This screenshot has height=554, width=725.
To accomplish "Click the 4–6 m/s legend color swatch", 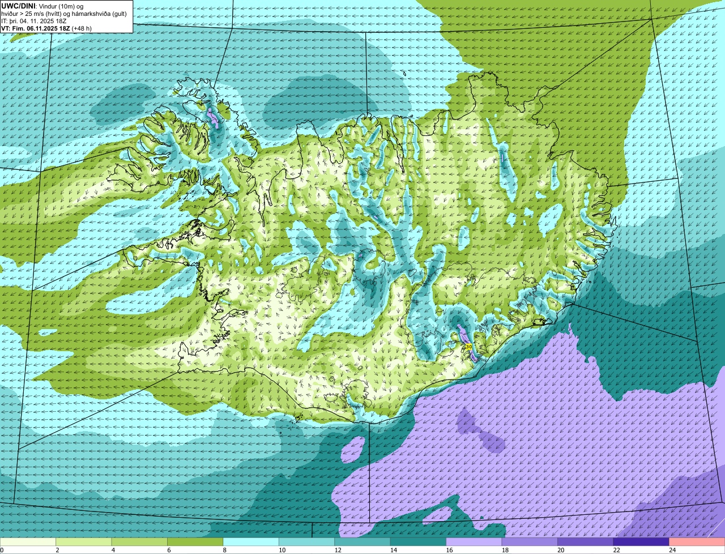I will point(140,542).
